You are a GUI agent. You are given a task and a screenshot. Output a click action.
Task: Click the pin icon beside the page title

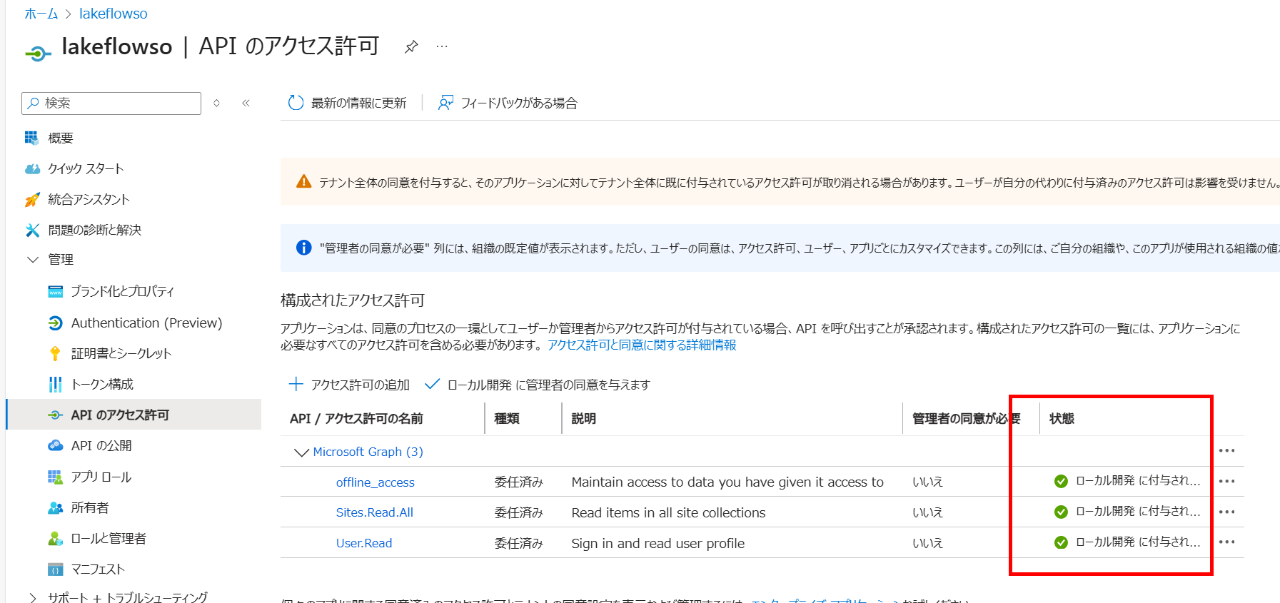click(411, 47)
